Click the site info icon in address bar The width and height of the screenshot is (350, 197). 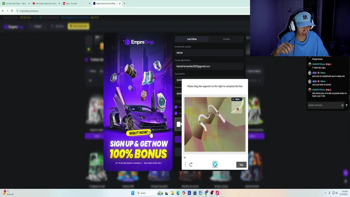click(17, 11)
